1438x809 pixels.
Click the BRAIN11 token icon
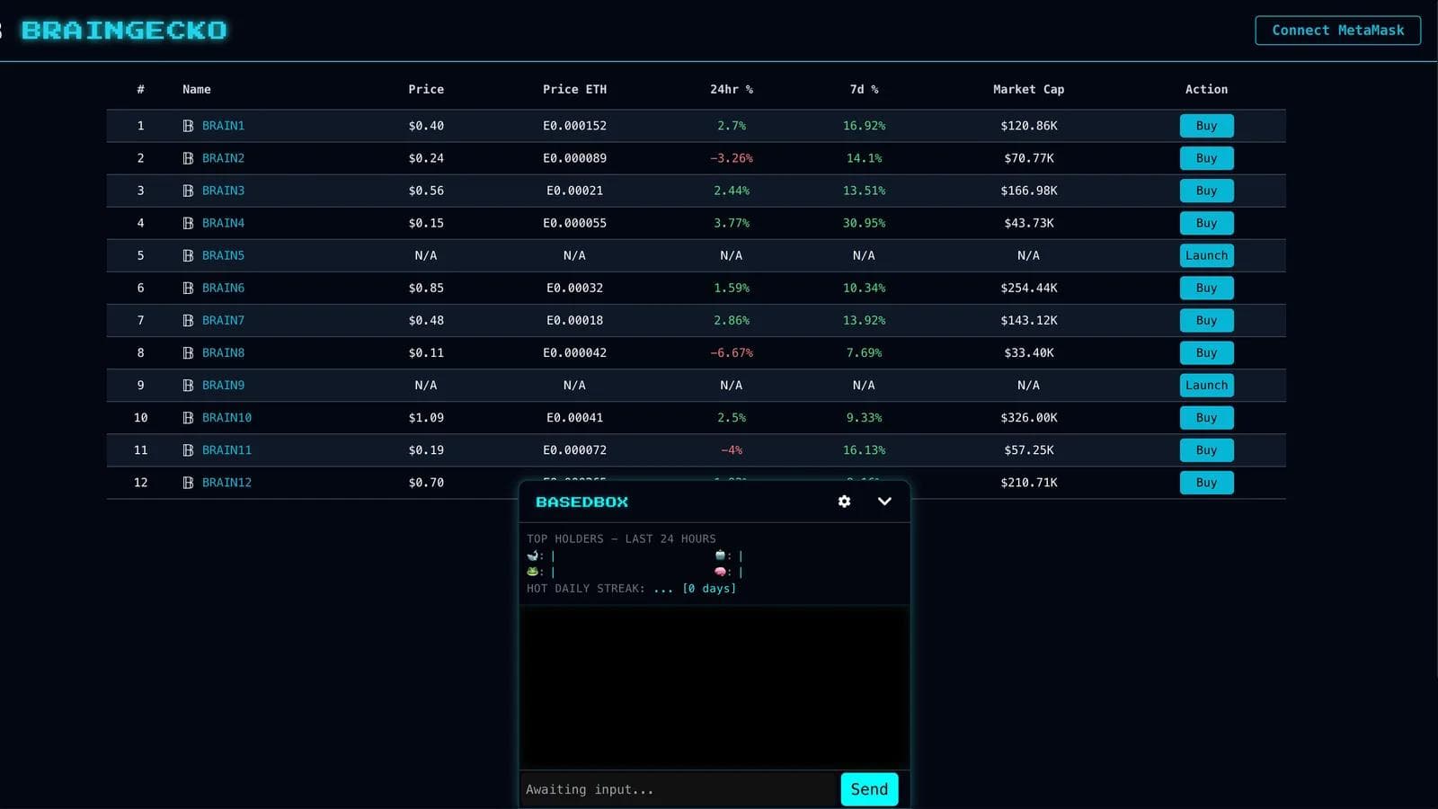click(x=188, y=449)
